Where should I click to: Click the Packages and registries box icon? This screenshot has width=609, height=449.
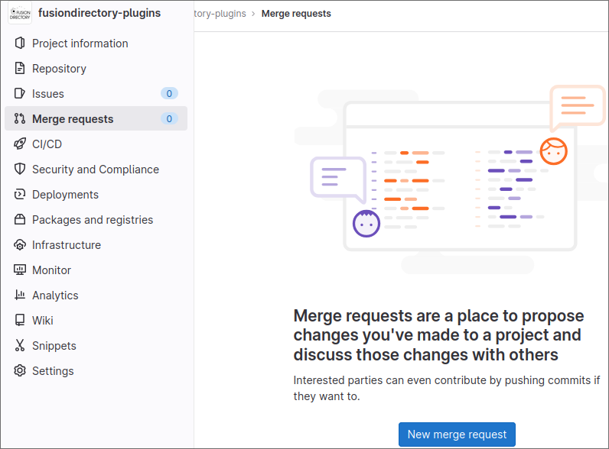point(20,219)
